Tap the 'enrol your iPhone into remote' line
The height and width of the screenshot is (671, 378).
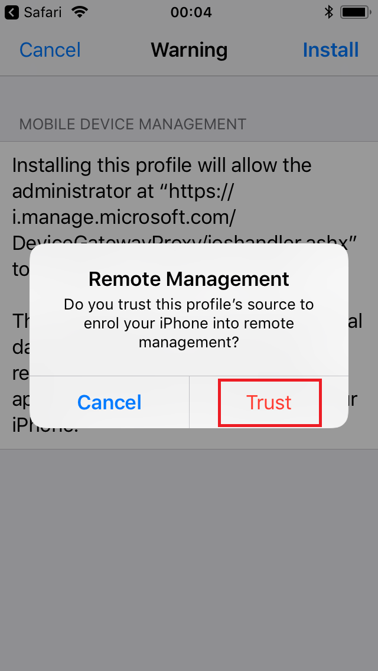[x=189, y=323]
